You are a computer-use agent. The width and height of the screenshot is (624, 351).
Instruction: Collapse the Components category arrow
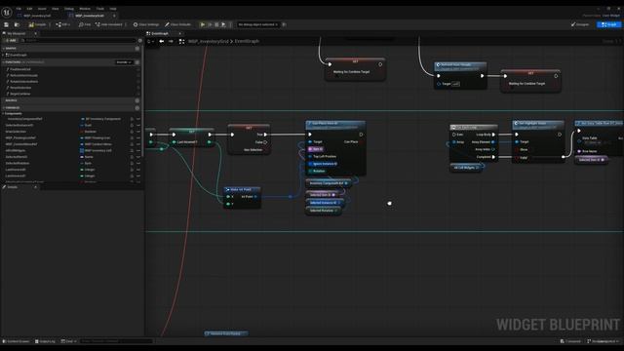(x=4, y=114)
